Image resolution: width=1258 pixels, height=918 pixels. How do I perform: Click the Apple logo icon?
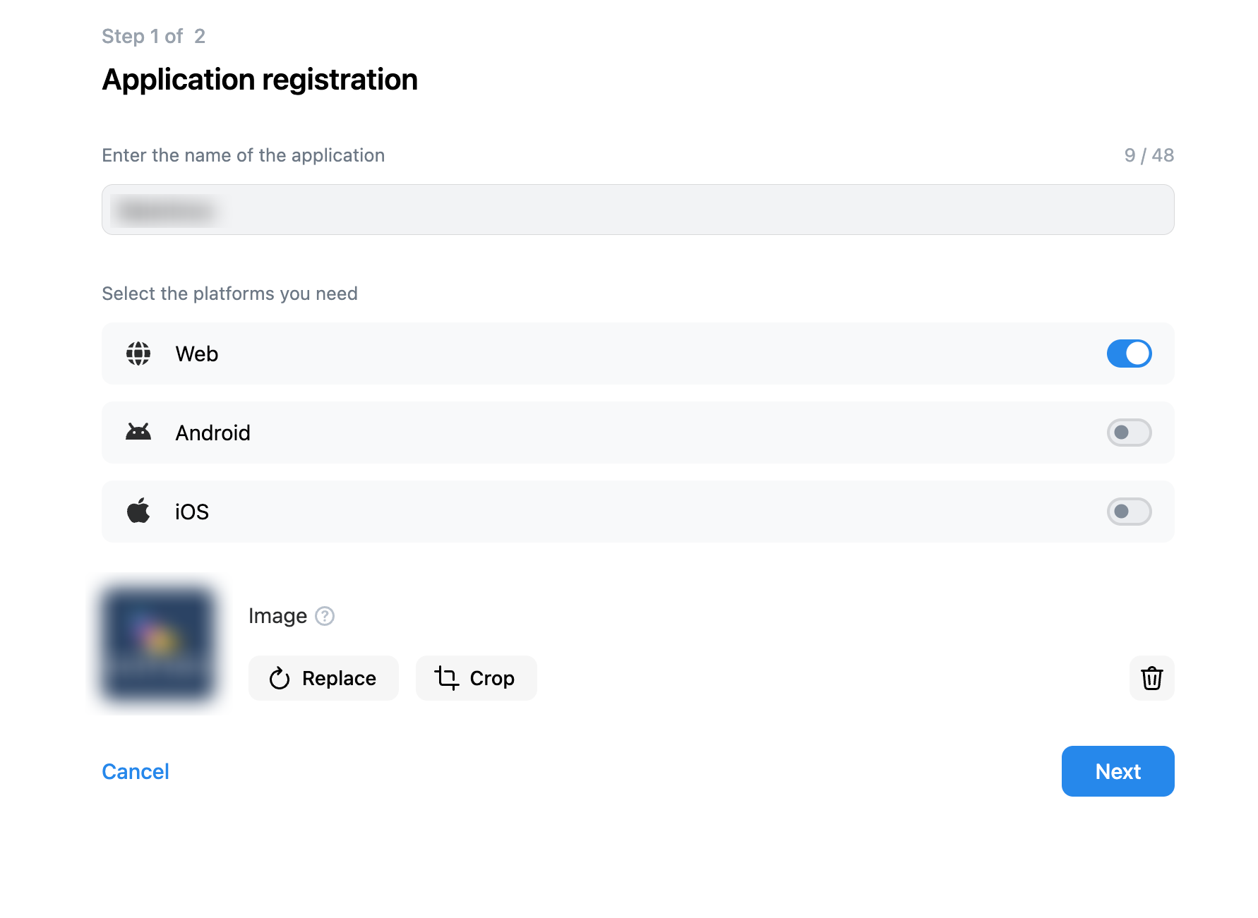(x=138, y=511)
